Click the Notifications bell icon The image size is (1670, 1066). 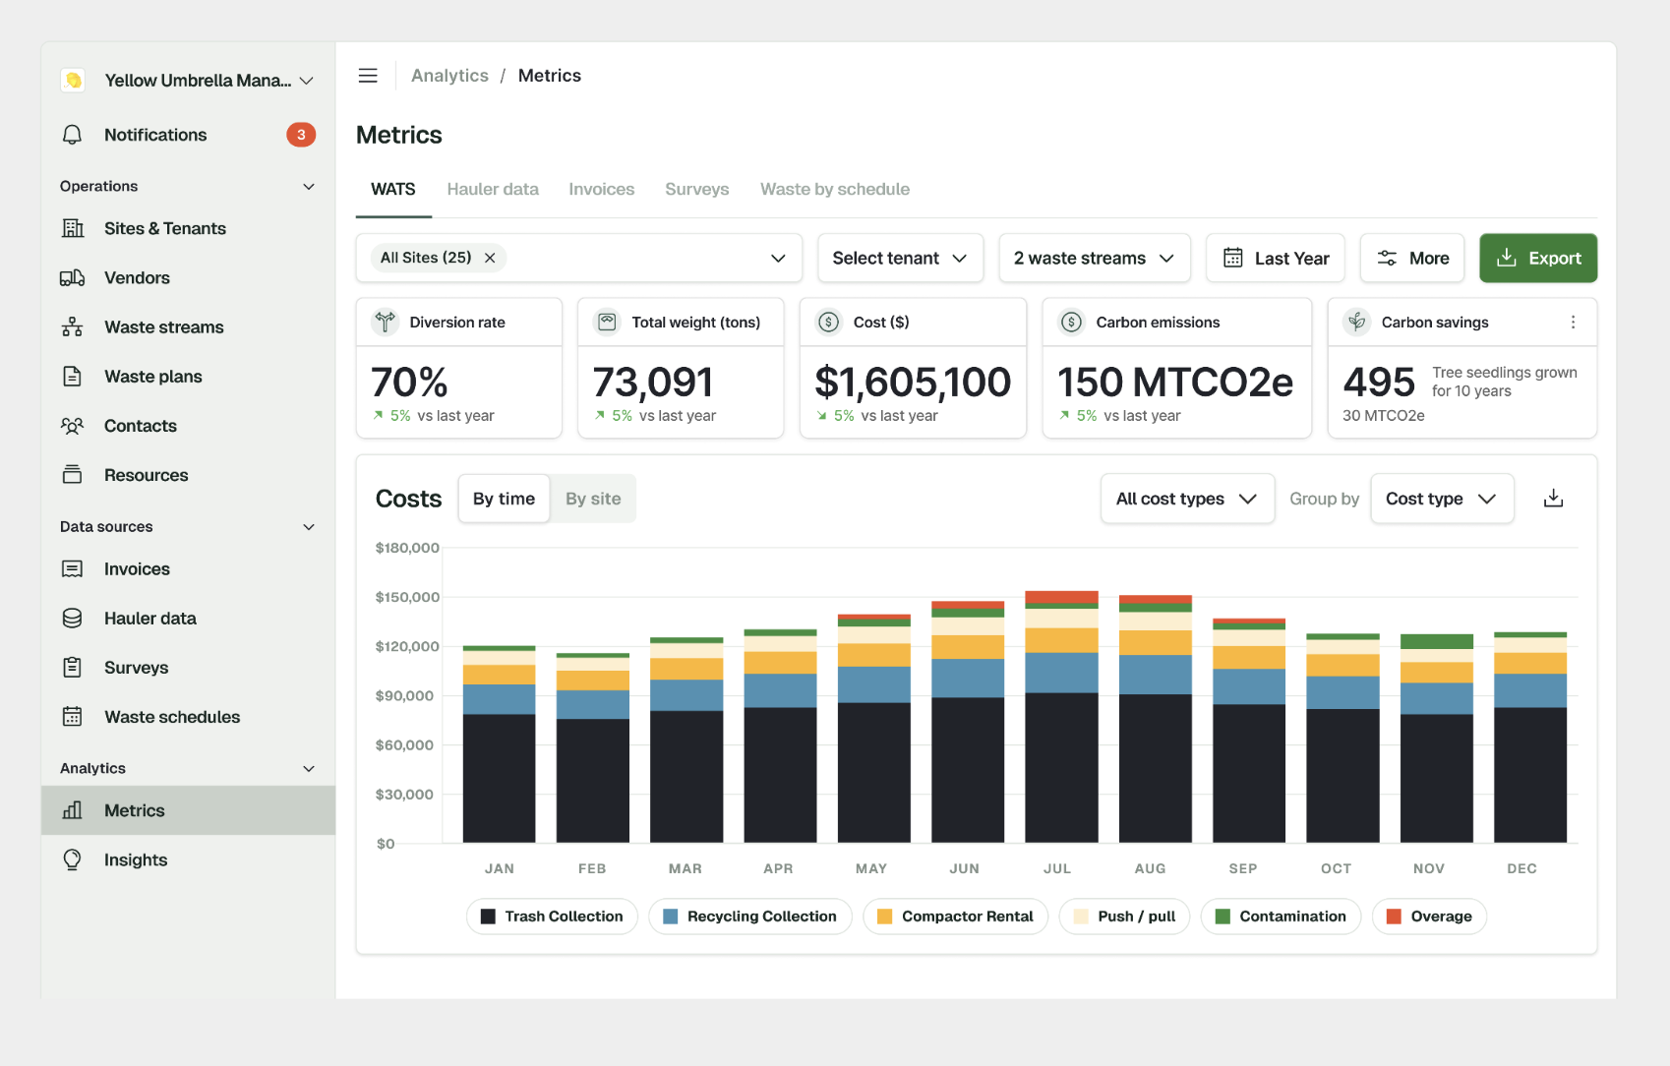click(72, 135)
